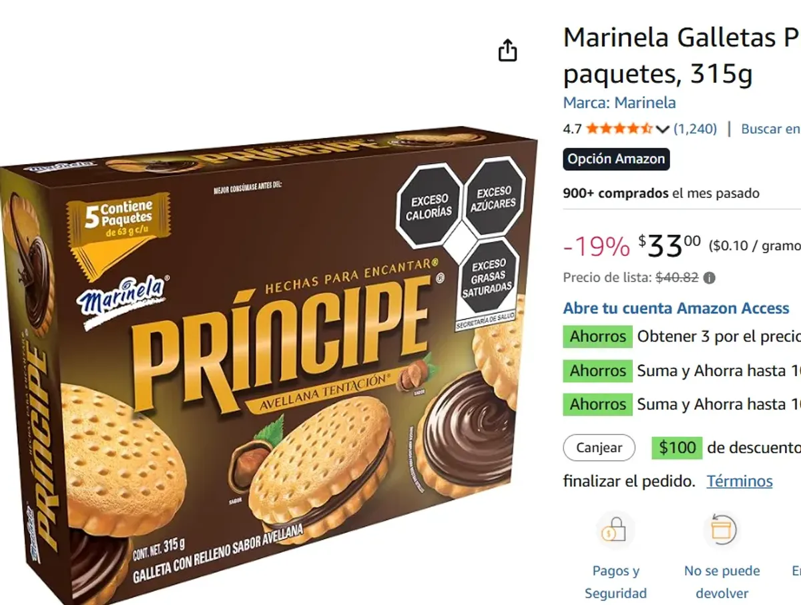Expand the first Ahorros promotion offer
Image resolution: width=801 pixels, height=605 pixels.
(x=597, y=337)
